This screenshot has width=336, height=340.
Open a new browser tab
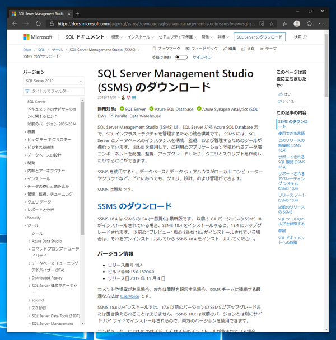(x=77, y=13)
